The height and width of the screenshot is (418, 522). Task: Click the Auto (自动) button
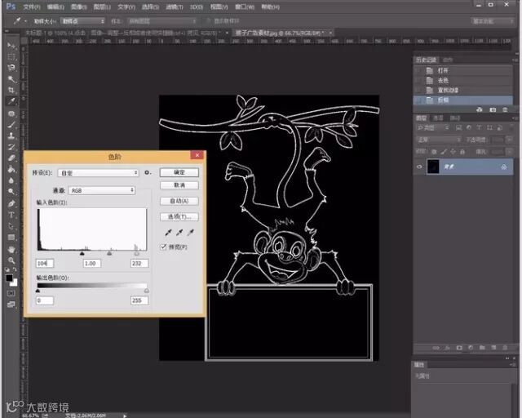pos(179,201)
